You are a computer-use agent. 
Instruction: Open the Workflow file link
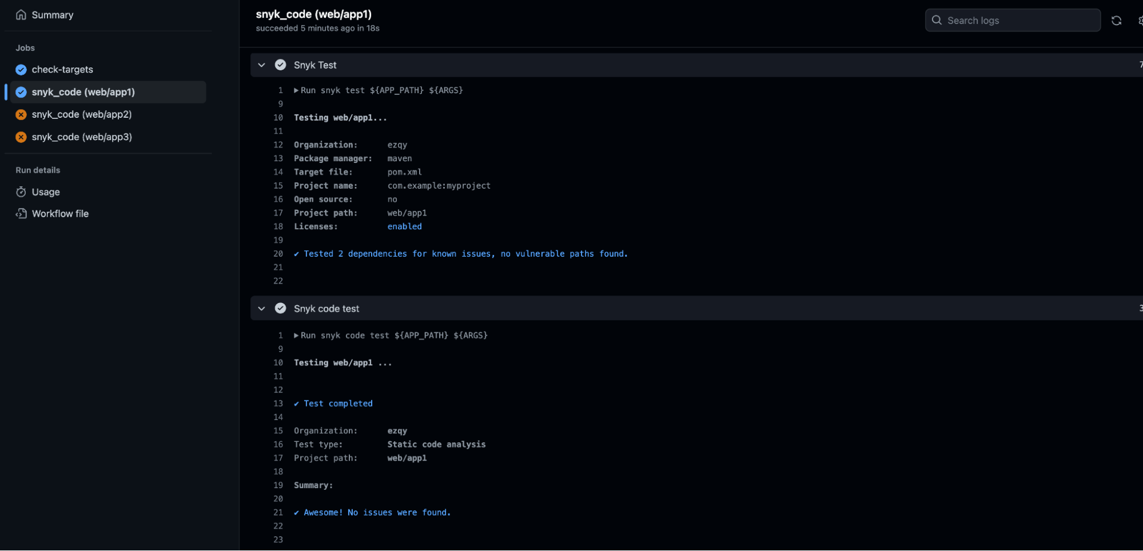pyautogui.click(x=60, y=214)
